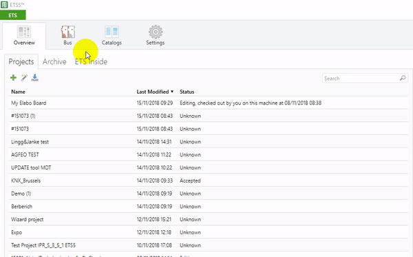Sort by the Name column header
Viewport: 413px width, 257px height.
tap(18, 92)
